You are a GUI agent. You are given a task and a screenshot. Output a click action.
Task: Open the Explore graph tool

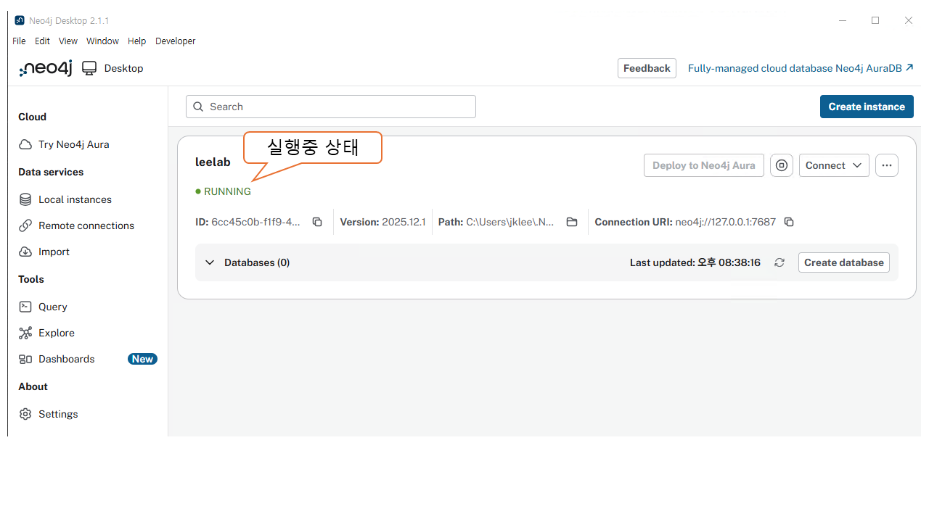(x=57, y=333)
